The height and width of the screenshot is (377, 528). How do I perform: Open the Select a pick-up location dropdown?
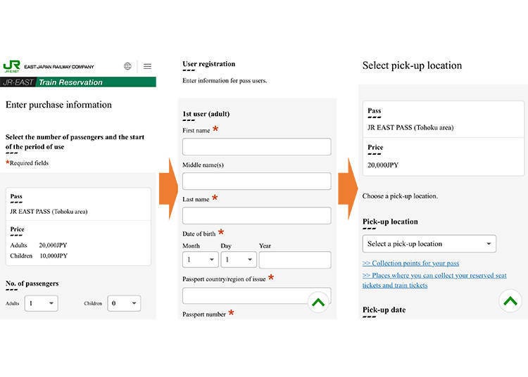pyautogui.click(x=429, y=244)
